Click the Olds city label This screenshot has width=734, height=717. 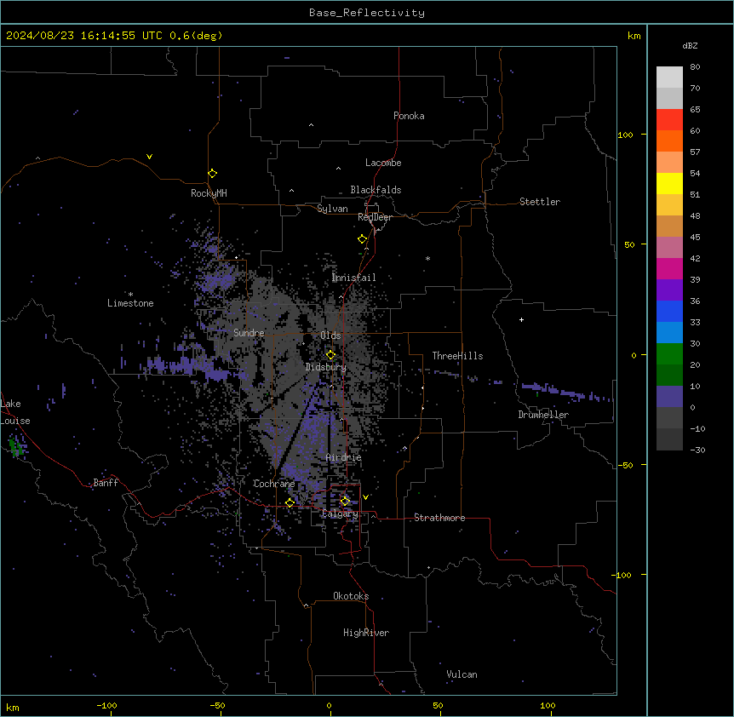(x=330, y=336)
